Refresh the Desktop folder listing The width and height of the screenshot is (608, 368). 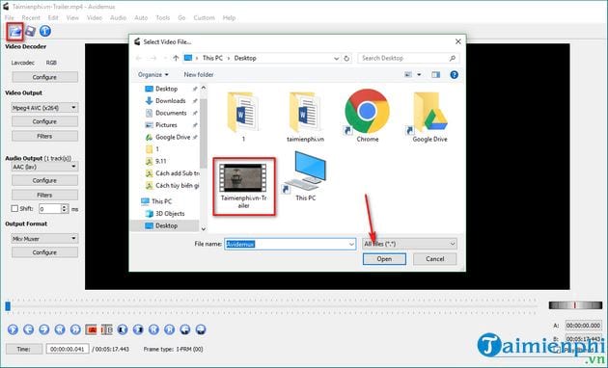tap(346, 59)
